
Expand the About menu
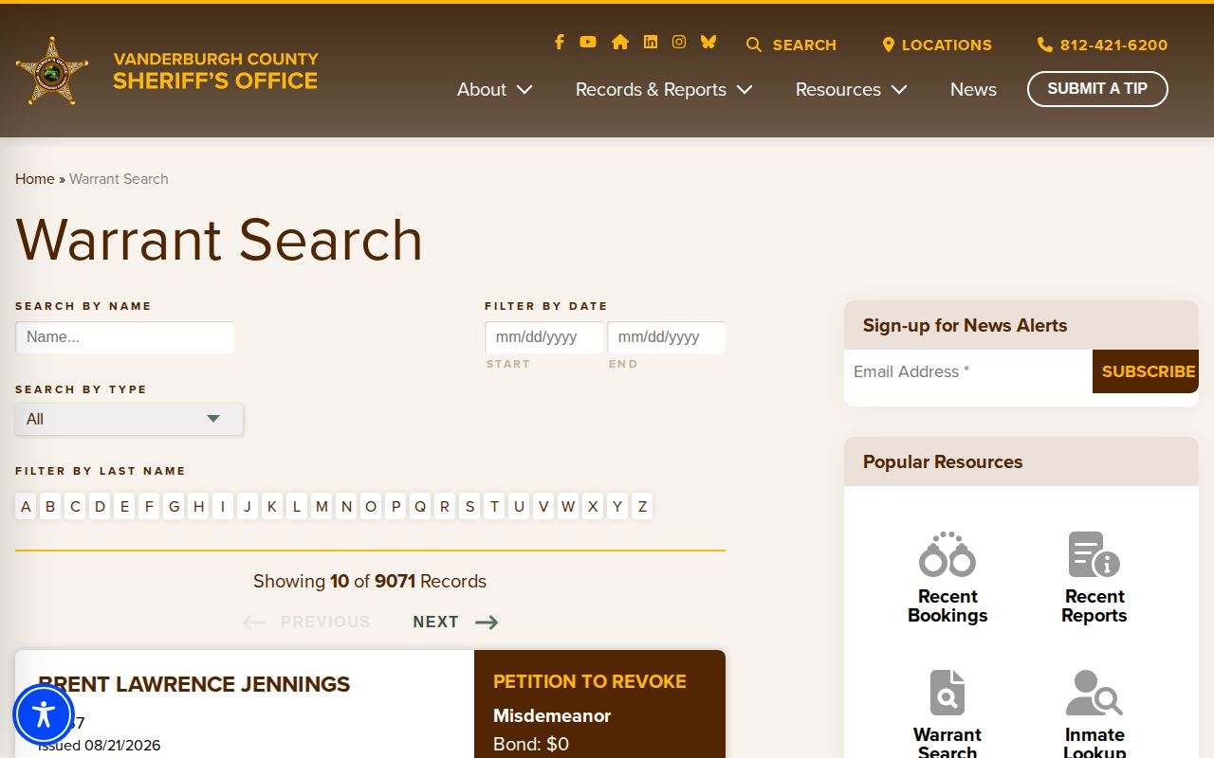[495, 89]
